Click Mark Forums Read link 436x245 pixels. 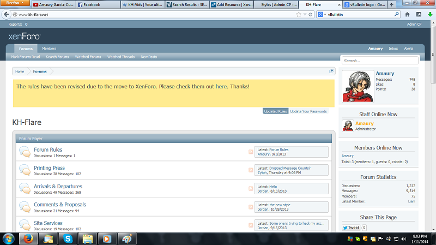tap(25, 57)
